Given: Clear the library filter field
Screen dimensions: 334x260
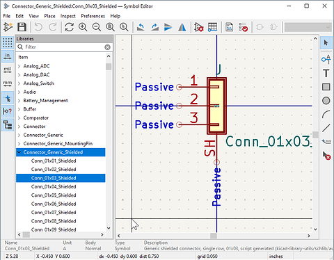Looking at the screenshot, I should tap(107, 47).
